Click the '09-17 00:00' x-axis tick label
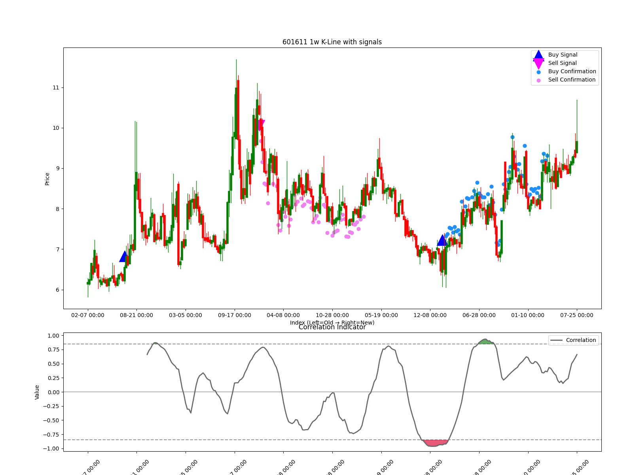633x475 pixels. [235, 315]
